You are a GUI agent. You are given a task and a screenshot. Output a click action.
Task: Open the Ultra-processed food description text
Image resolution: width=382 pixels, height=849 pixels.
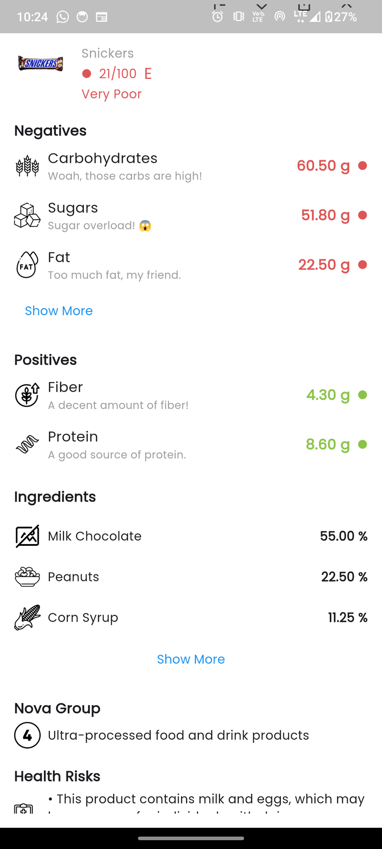pyautogui.click(x=179, y=735)
